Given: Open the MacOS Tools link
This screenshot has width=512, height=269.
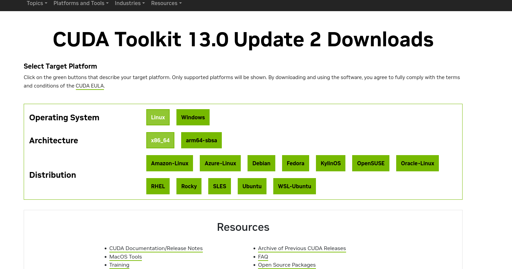Looking at the screenshot, I should tap(125, 257).
